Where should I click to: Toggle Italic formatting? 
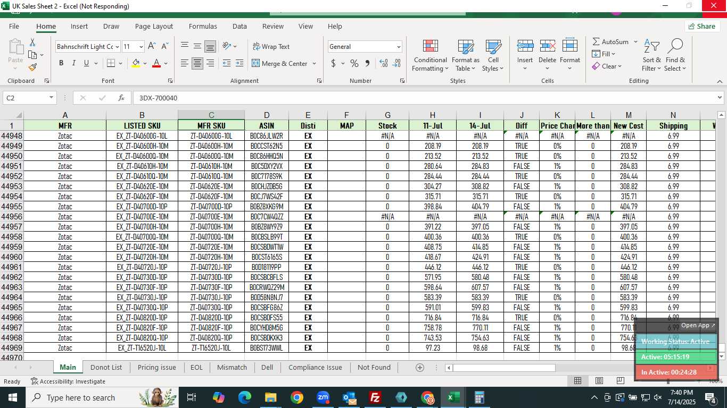click(x=74, y=63)
